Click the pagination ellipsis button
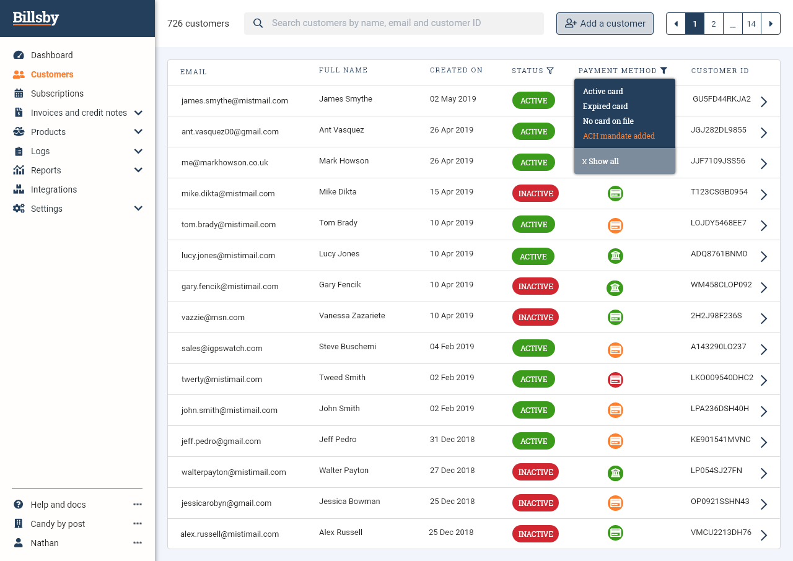 click(733, 24)
